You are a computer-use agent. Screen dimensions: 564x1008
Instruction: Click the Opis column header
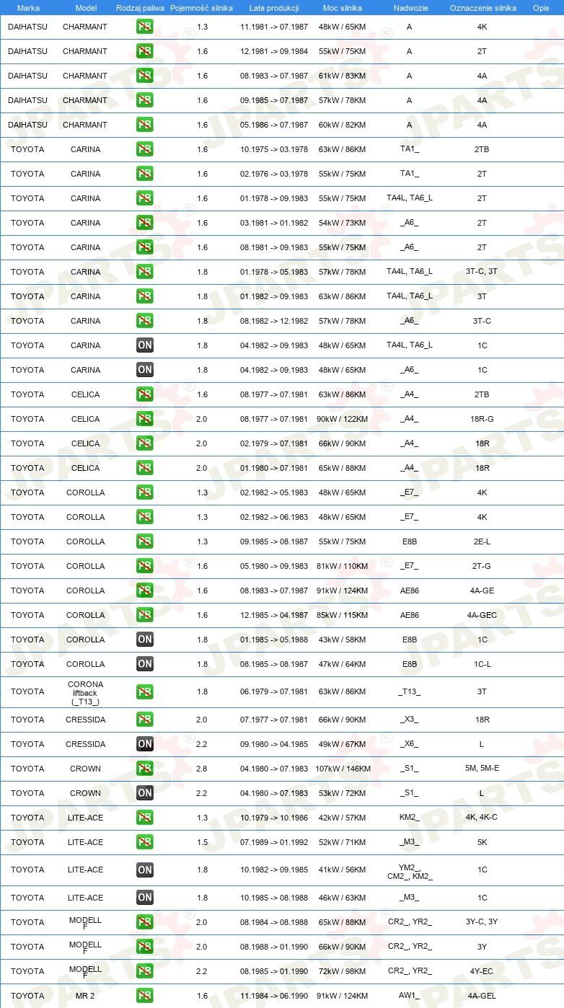(x=541, y=8)
